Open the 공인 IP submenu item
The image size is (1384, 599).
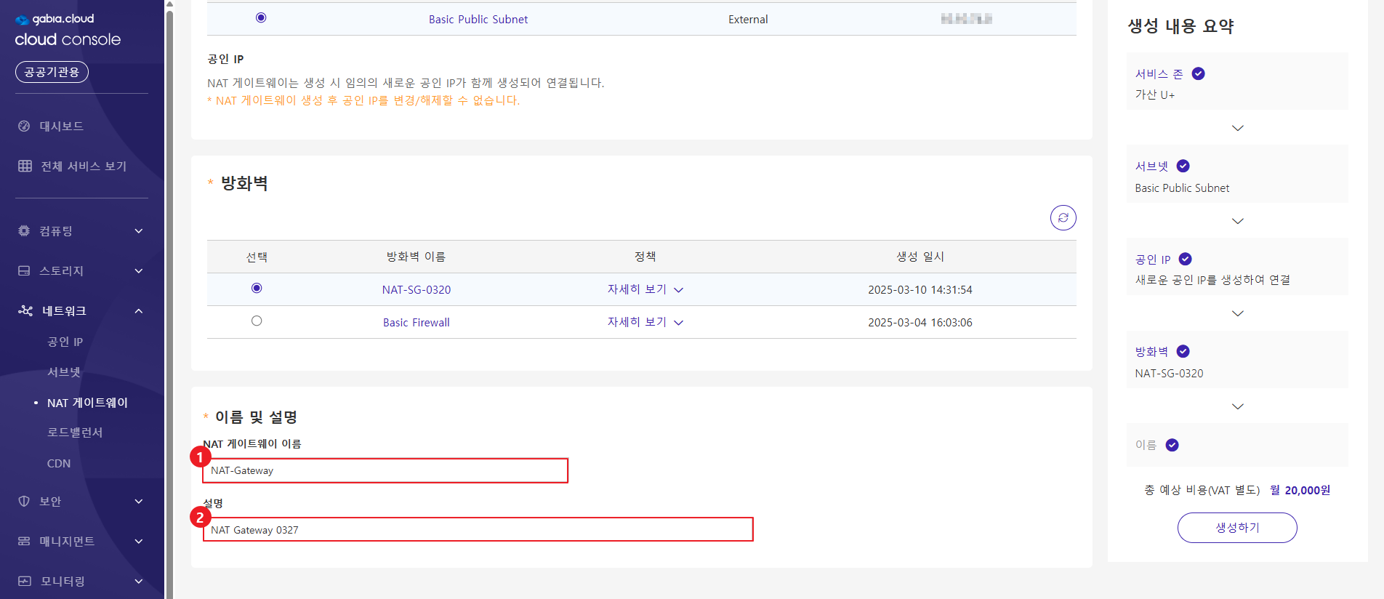tap(65, 342)
